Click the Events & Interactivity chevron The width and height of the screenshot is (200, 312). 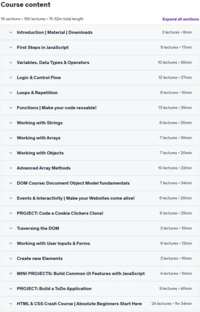[10, 198]
